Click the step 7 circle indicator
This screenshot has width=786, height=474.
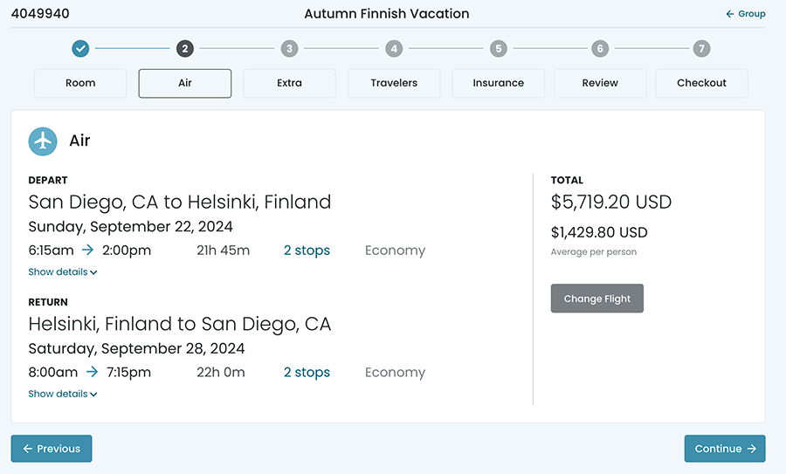click(x=701, y=49)
